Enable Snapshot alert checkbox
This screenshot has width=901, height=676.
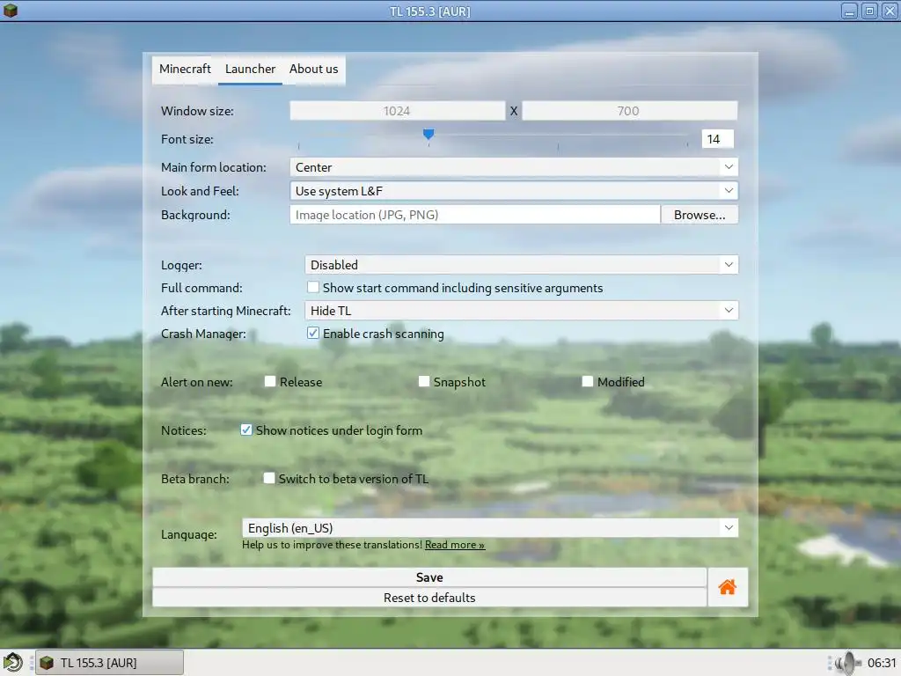(424, 381)
